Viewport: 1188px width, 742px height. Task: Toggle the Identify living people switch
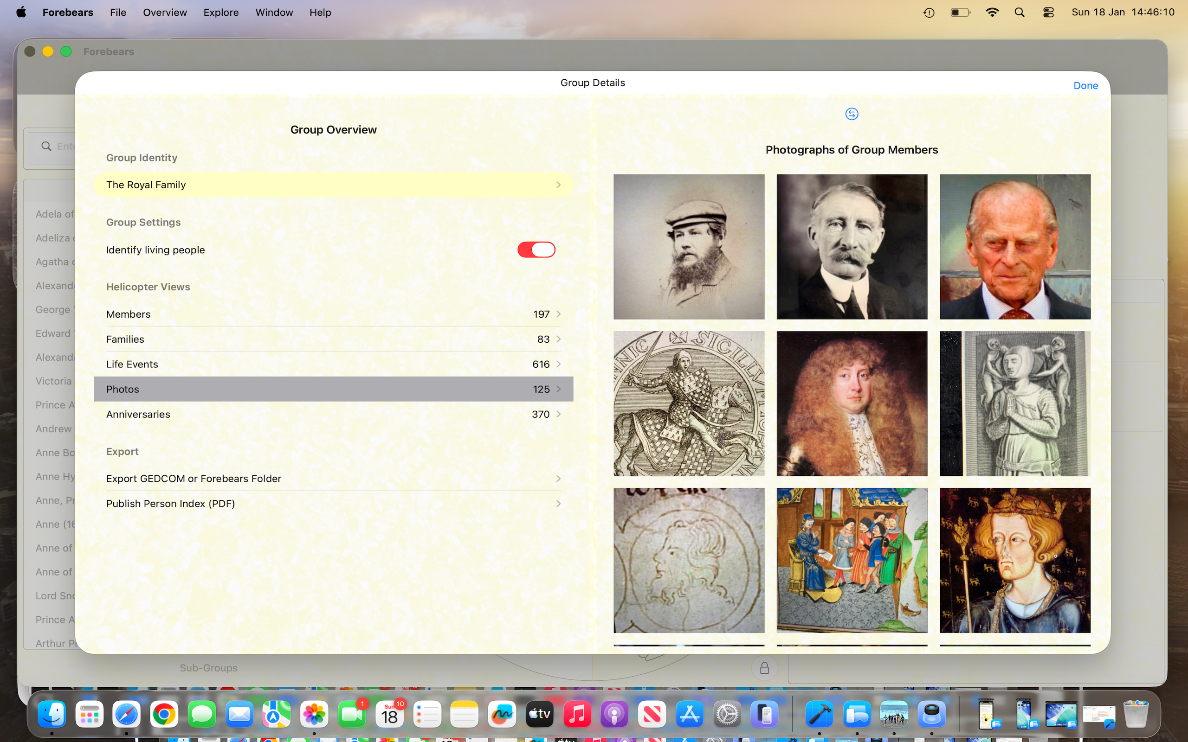pyautogui.click(x=536, y=250)
